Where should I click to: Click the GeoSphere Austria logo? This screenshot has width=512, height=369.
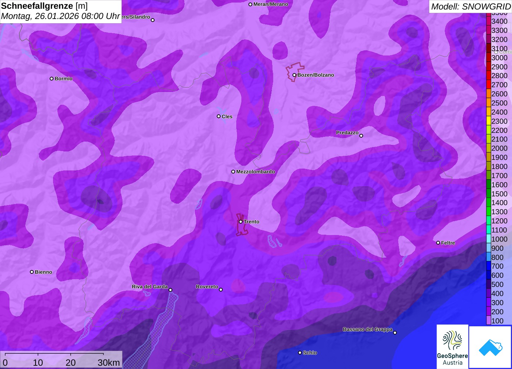point(452,346)
